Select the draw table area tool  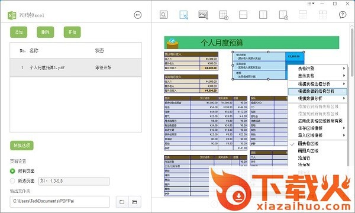coord(183,15)
